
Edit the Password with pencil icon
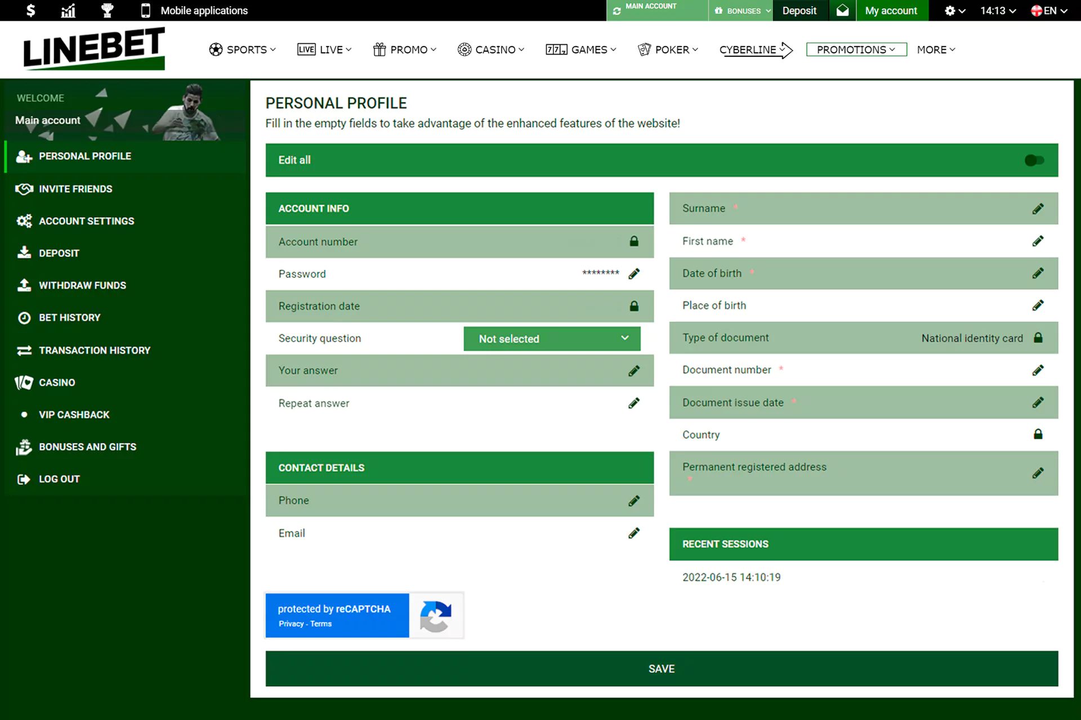coord(634,274)
